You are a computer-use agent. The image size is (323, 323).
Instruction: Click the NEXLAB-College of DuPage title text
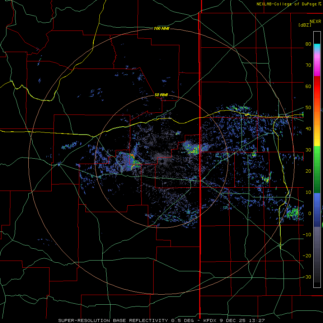point(287,4)
